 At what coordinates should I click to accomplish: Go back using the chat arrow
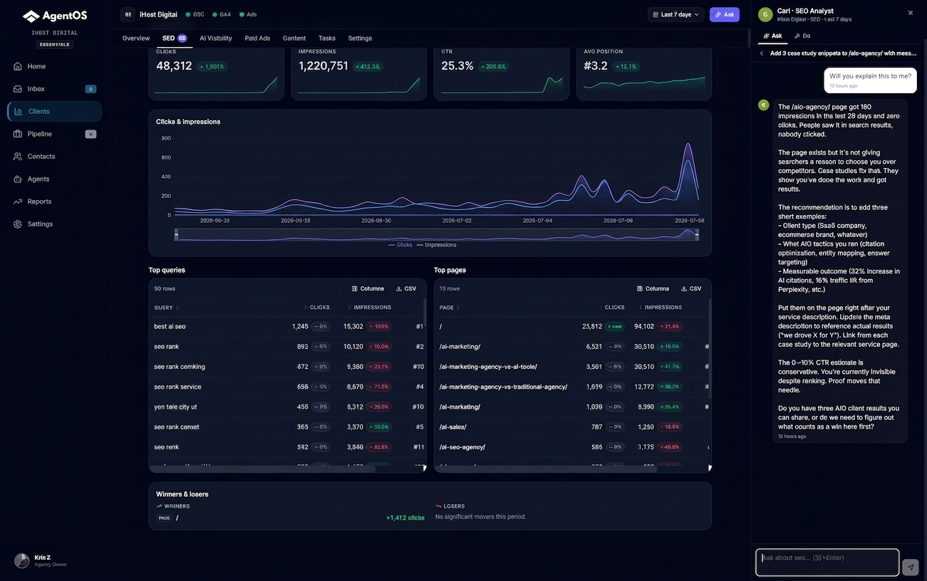coord(761,53)
